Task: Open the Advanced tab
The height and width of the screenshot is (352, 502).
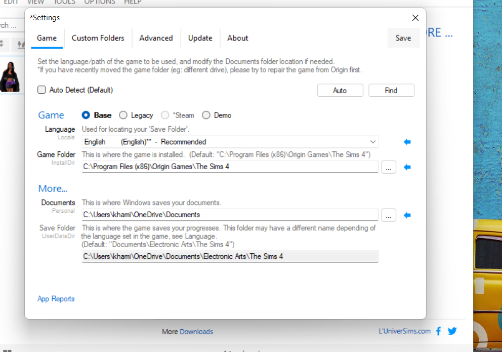Action: tap(156, 38)
